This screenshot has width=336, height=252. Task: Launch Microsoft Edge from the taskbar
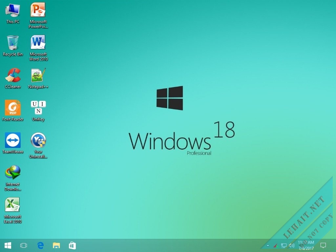pyautogui.click(x=40, y=245)
